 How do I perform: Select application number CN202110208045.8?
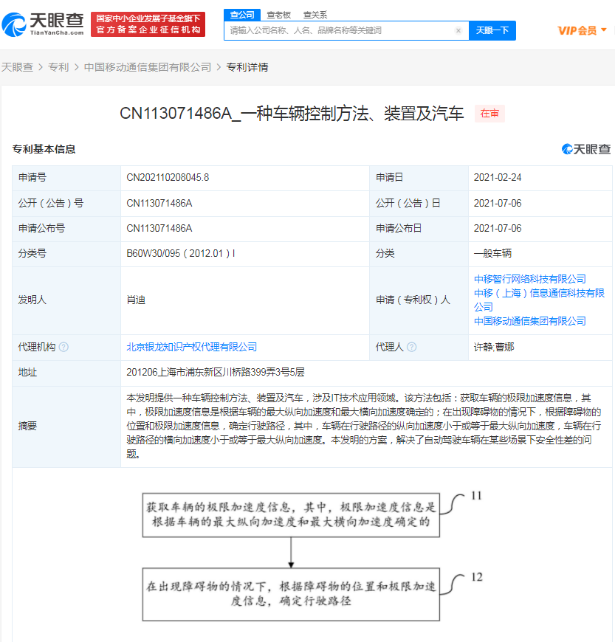[168, 177]
